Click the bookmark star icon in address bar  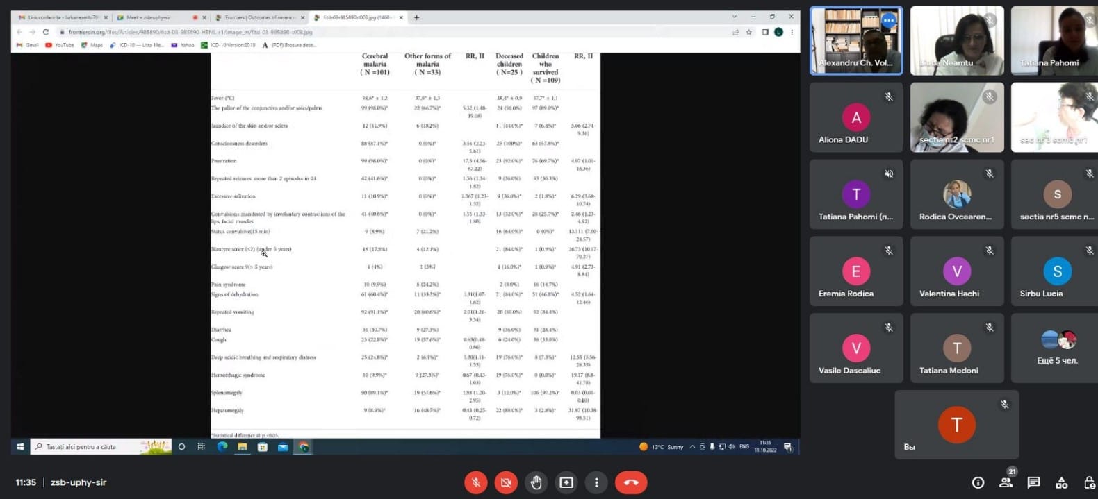tap(749, 32)
